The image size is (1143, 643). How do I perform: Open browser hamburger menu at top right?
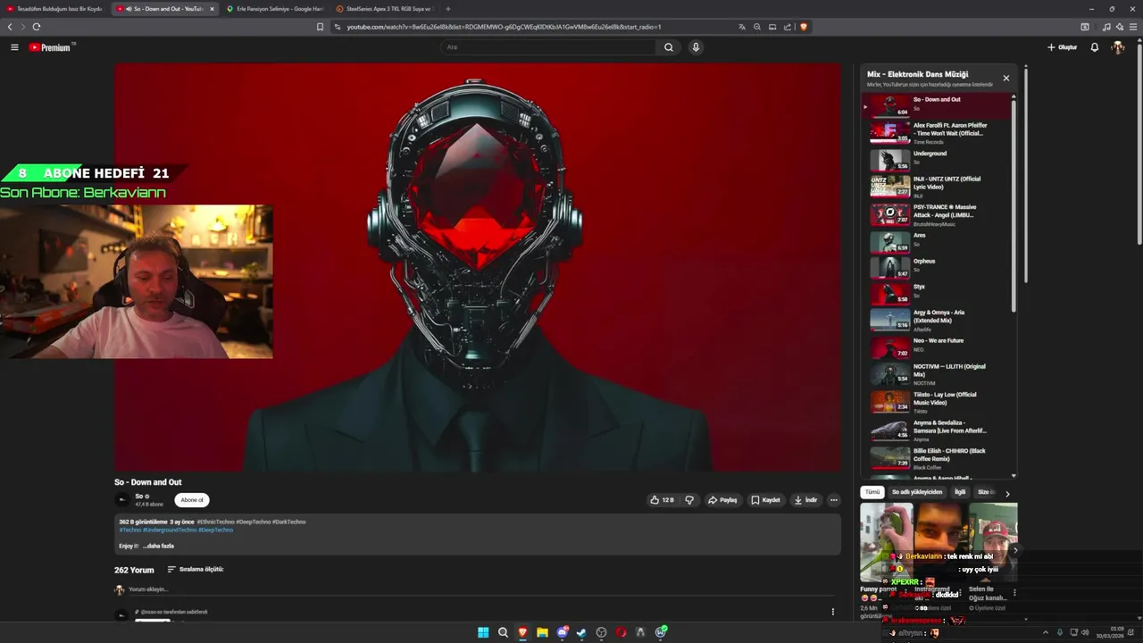[1133, 27]
